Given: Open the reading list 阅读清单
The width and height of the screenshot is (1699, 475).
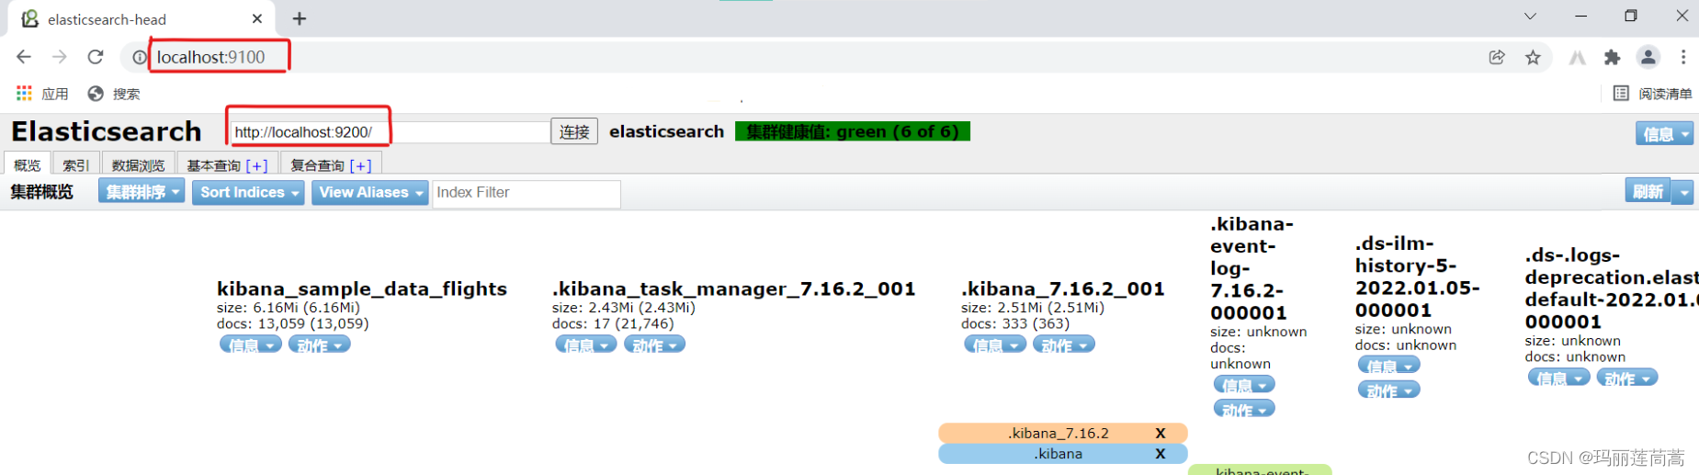Looking at the screenshot, I should click(x=1653, y=94).
